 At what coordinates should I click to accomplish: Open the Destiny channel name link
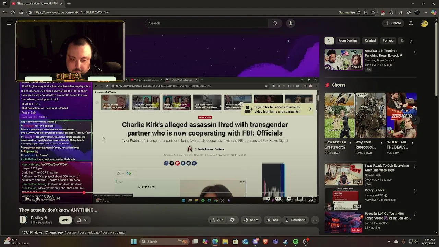[x=37, y=218]
